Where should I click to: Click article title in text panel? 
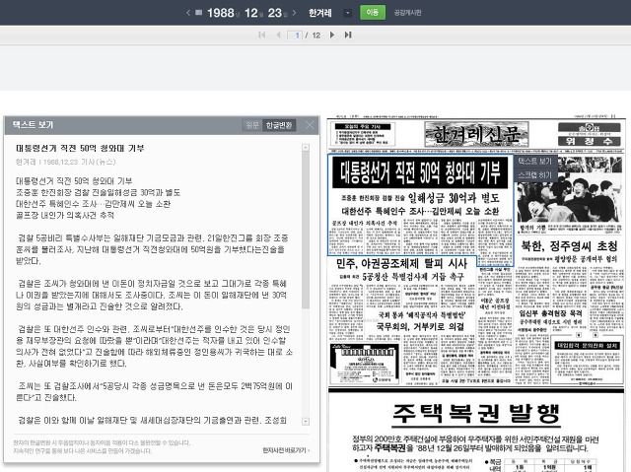80,149
